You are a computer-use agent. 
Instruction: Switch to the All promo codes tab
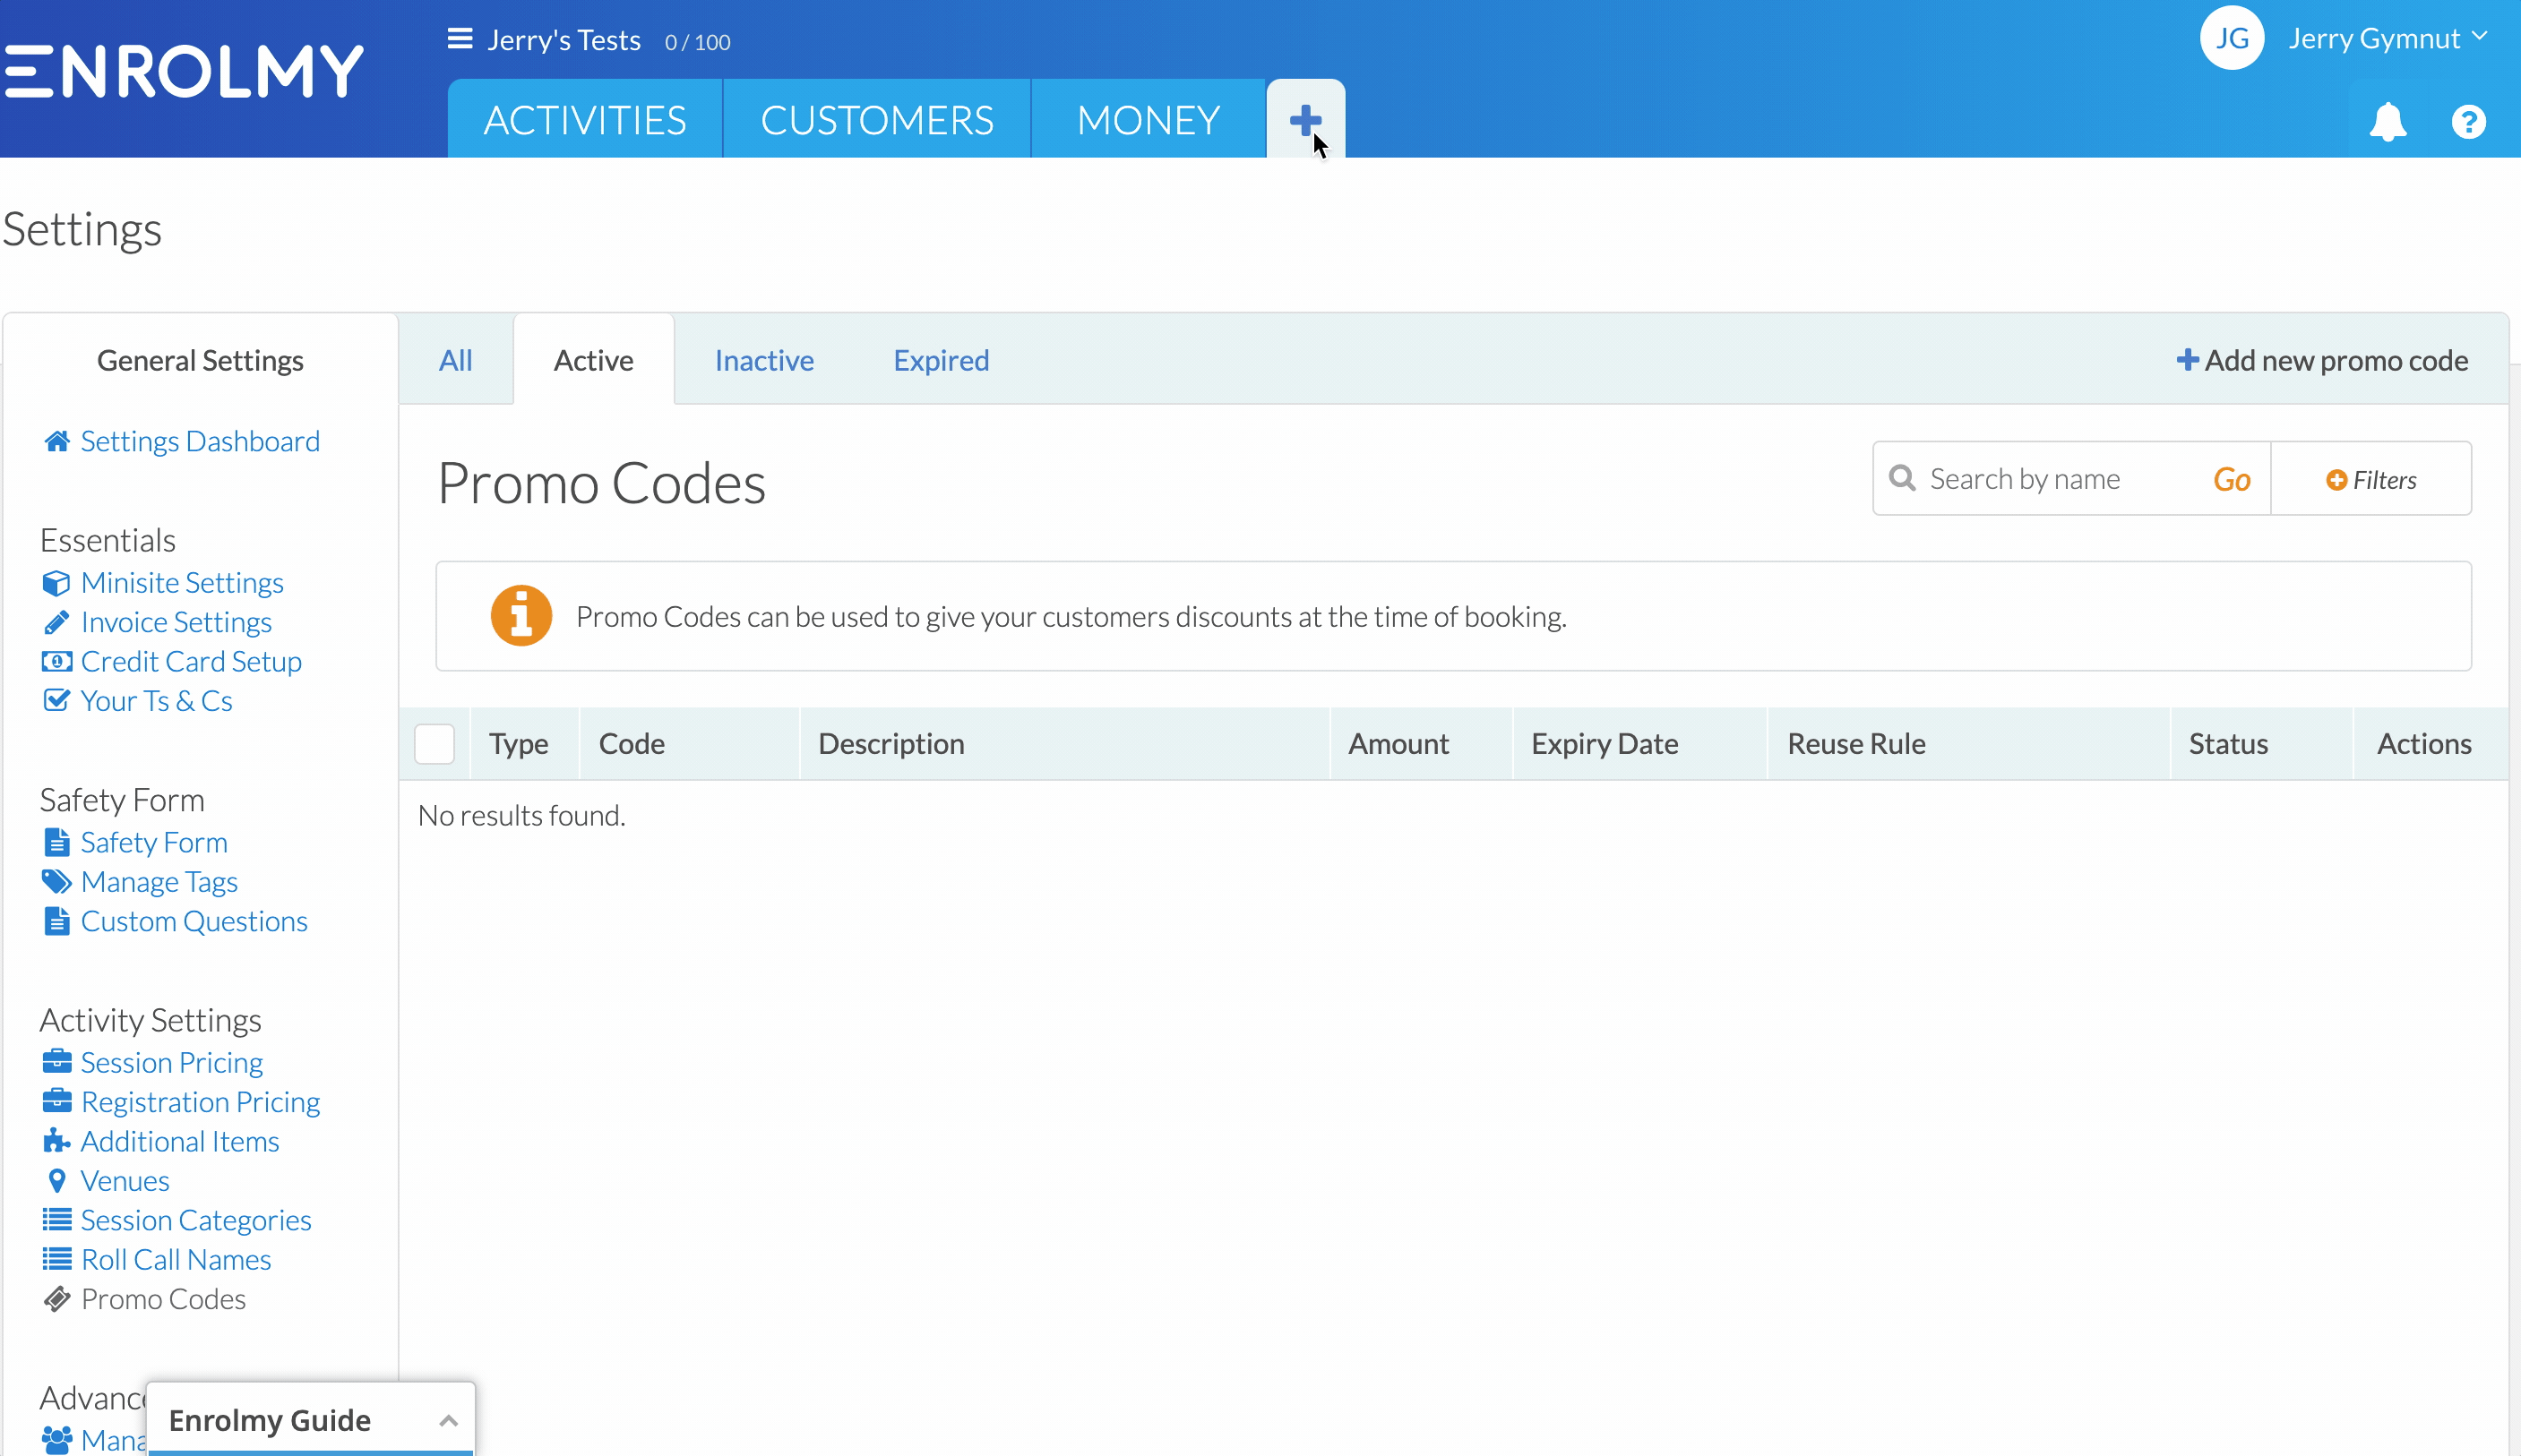click(x=455, y=359)
